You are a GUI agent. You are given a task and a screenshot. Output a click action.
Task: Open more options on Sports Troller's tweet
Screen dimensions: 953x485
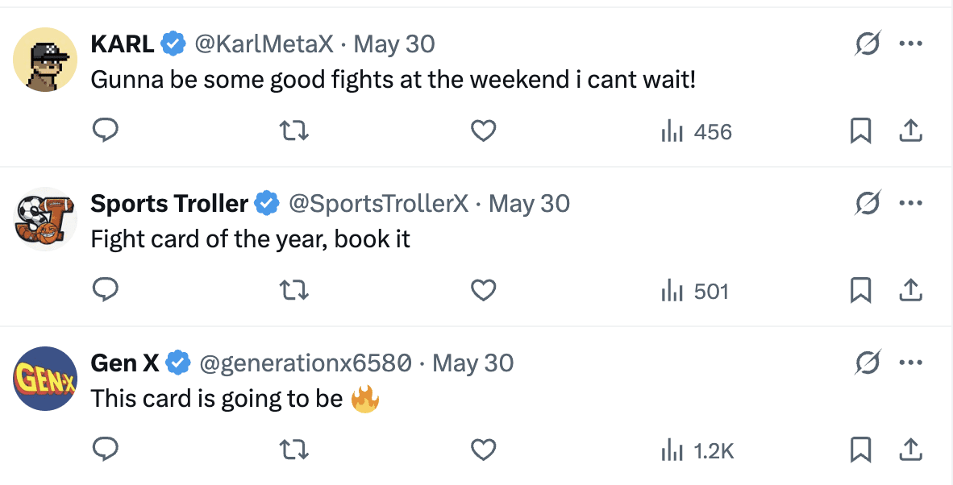click(910, 203)
